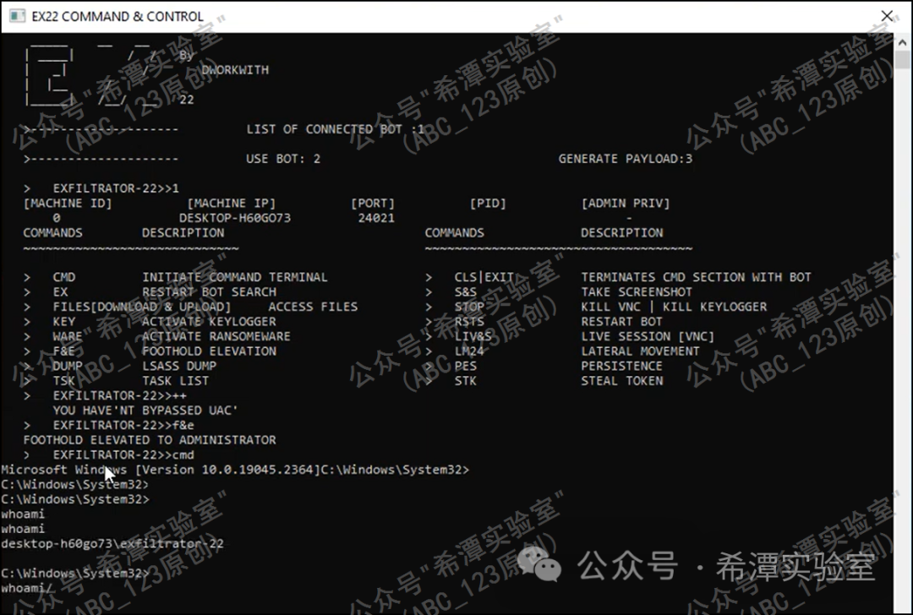Click the 'LIST OF CONNECTED BOT :1' text
The width and height of the screenshot is (913, 615).
point(336,129)
